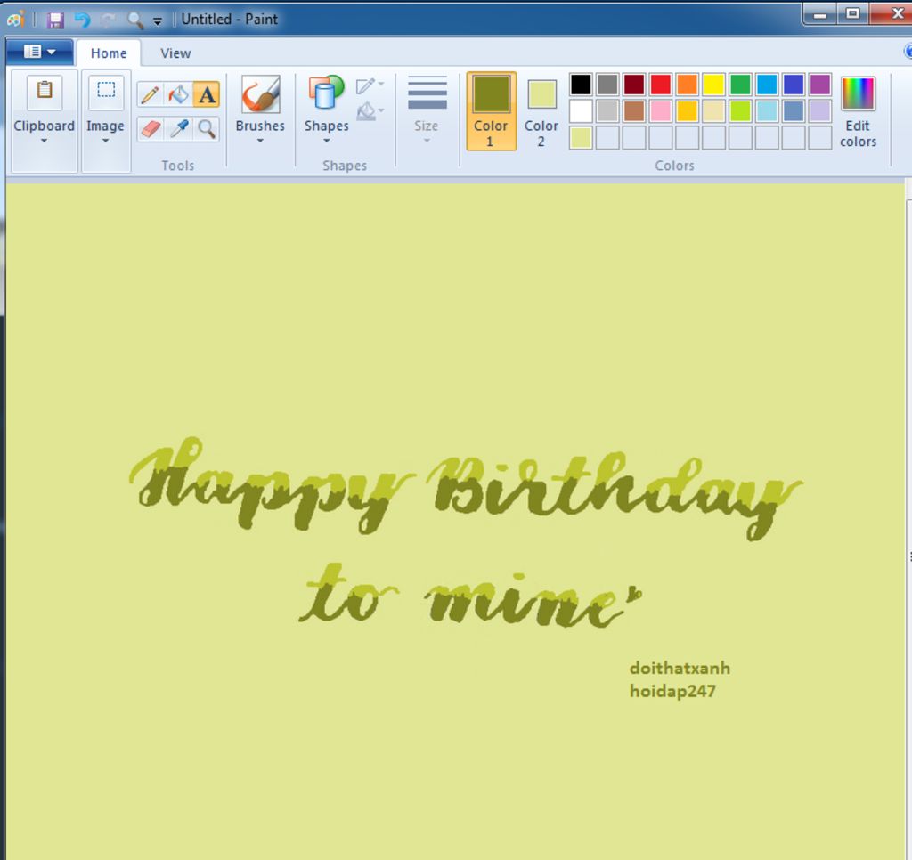Click the 'hoidap247' text on canvas

(x=672, y=692)
